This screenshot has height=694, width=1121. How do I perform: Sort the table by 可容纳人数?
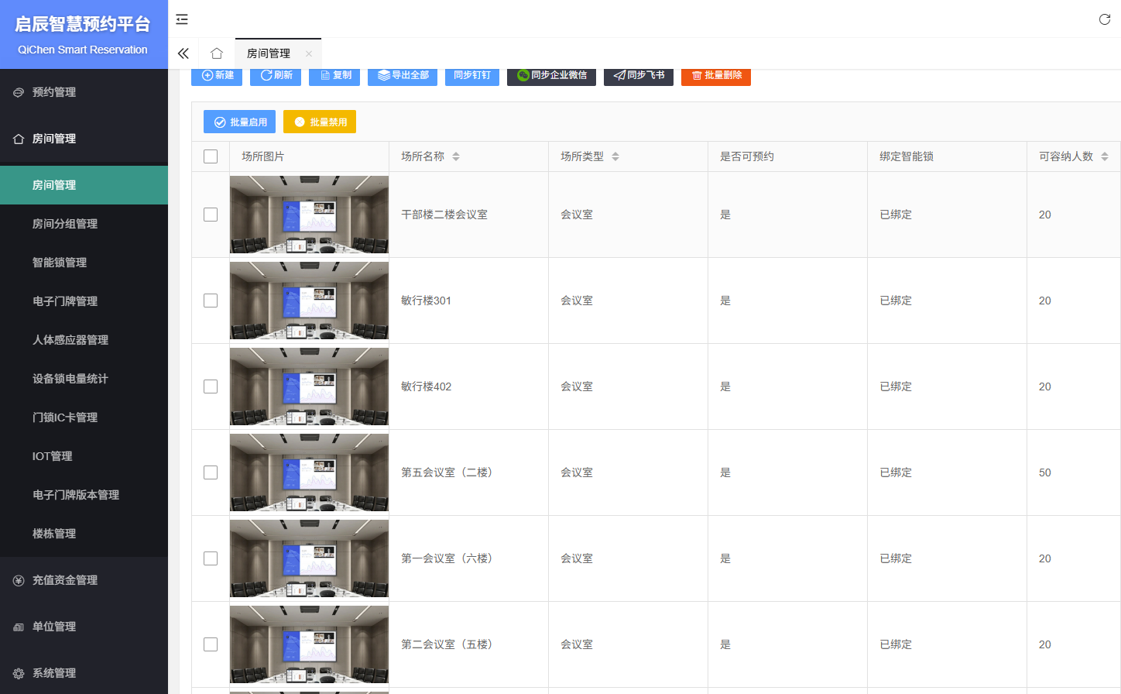click(1105, 156)
